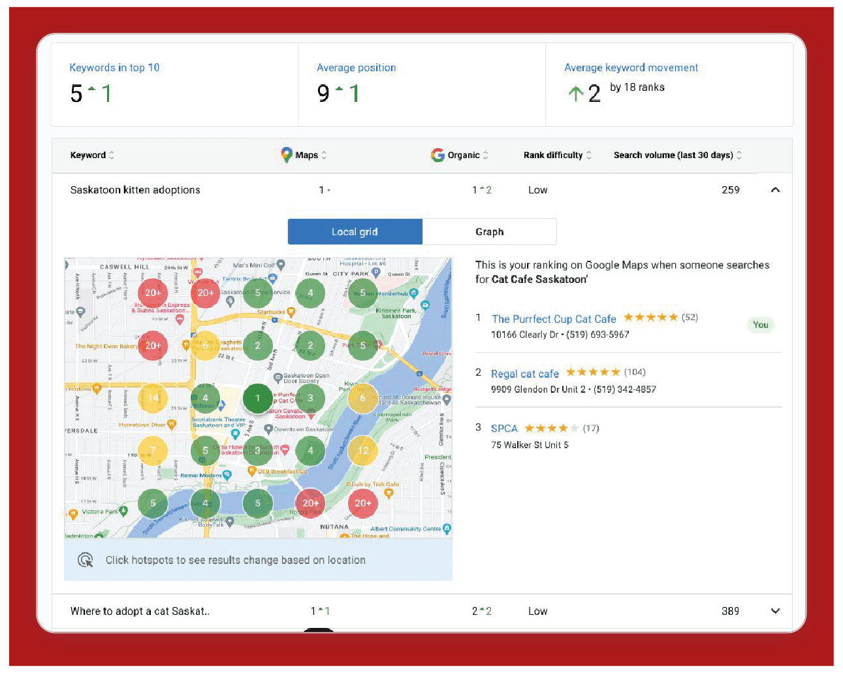843x673 pixels.
Task: Select the Local grid tab
Action: pyautogui.click(x=355, y=232)
